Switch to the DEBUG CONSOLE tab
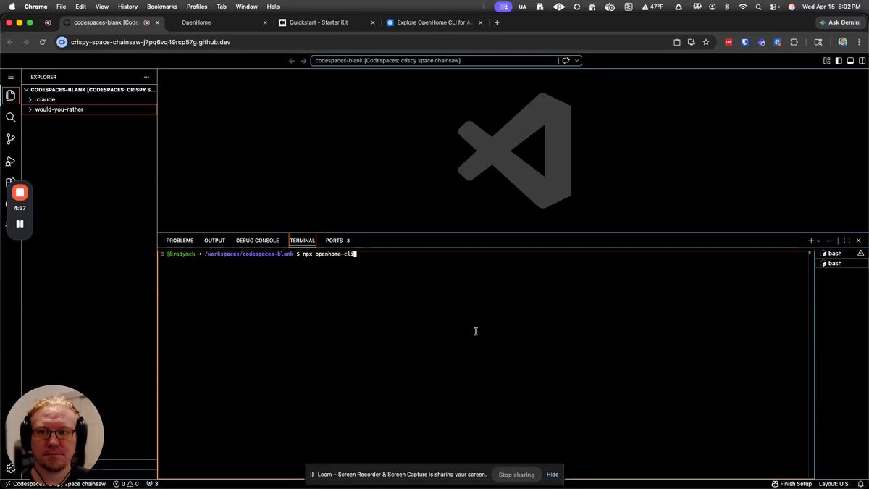 257,241
